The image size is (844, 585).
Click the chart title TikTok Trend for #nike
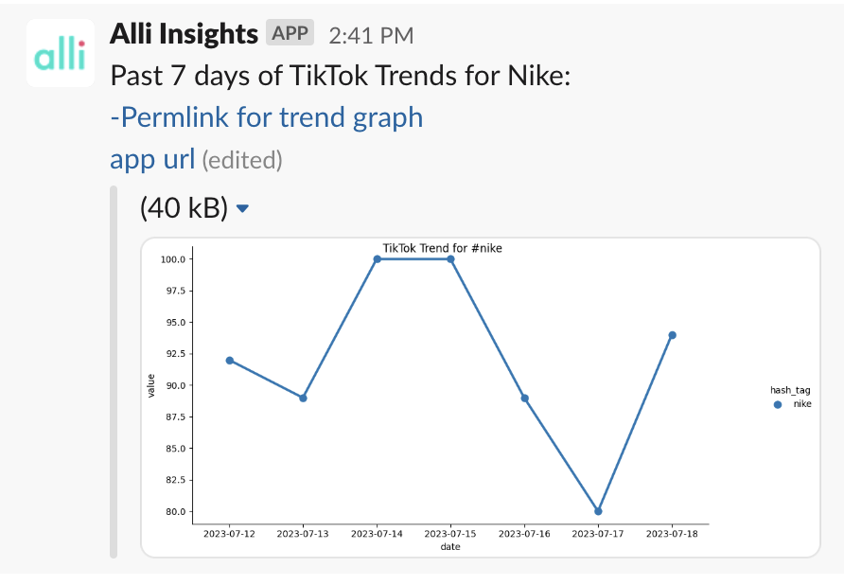[442, 248]
